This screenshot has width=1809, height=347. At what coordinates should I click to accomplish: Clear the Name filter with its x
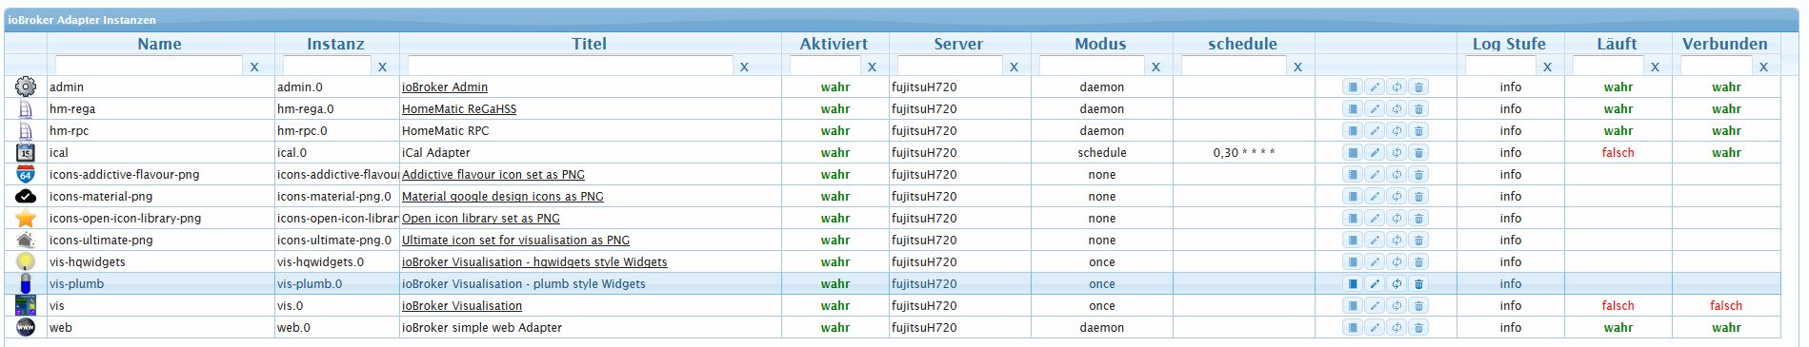pyautogui.click(x=254, y=67)
